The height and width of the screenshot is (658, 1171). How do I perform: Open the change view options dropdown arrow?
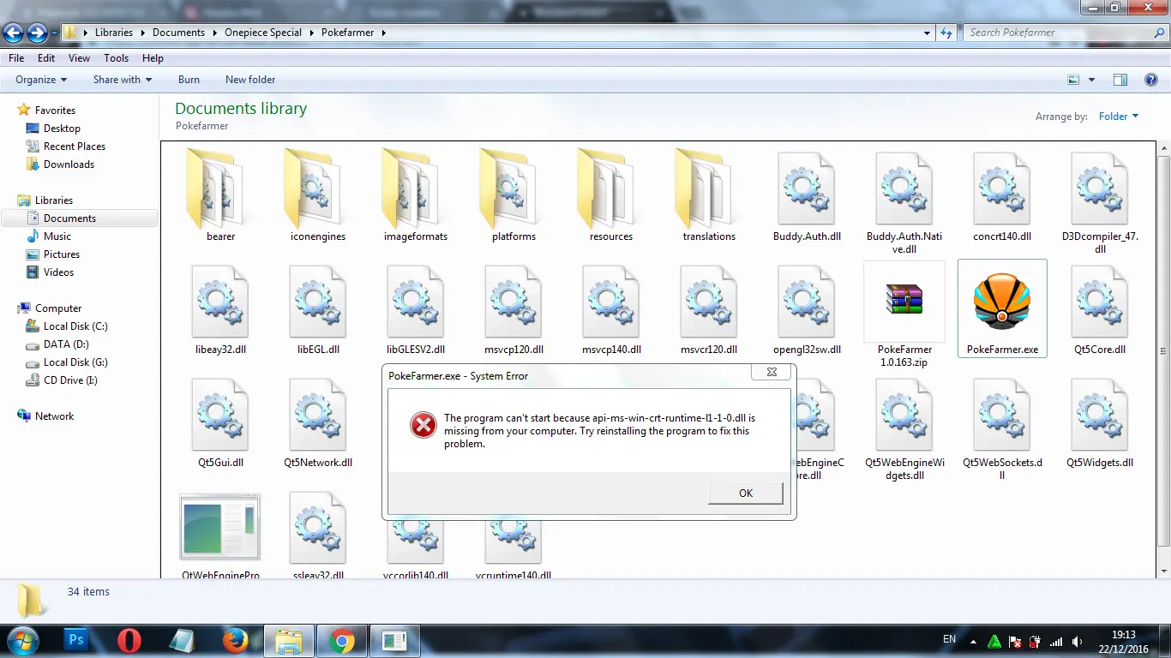[1091, 80]
